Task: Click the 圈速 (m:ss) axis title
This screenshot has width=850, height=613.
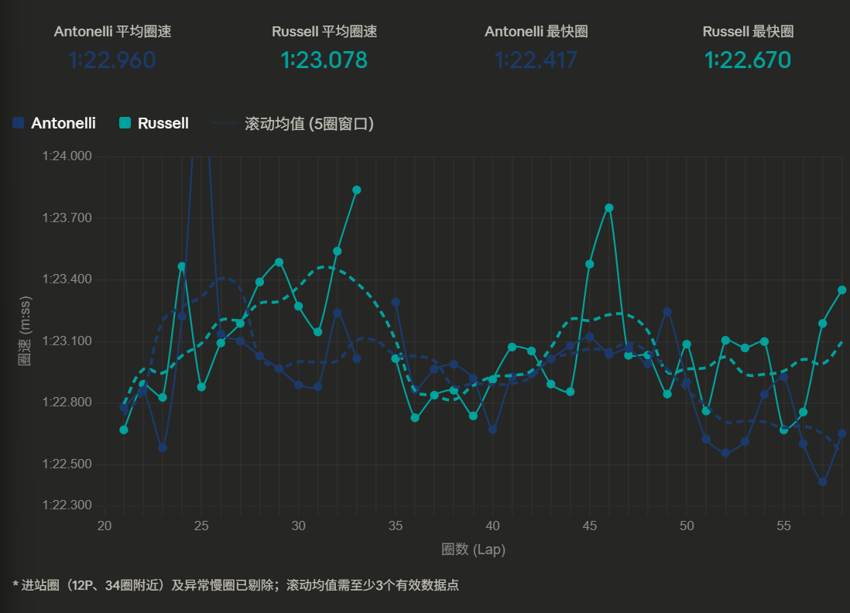Action: 25,330
